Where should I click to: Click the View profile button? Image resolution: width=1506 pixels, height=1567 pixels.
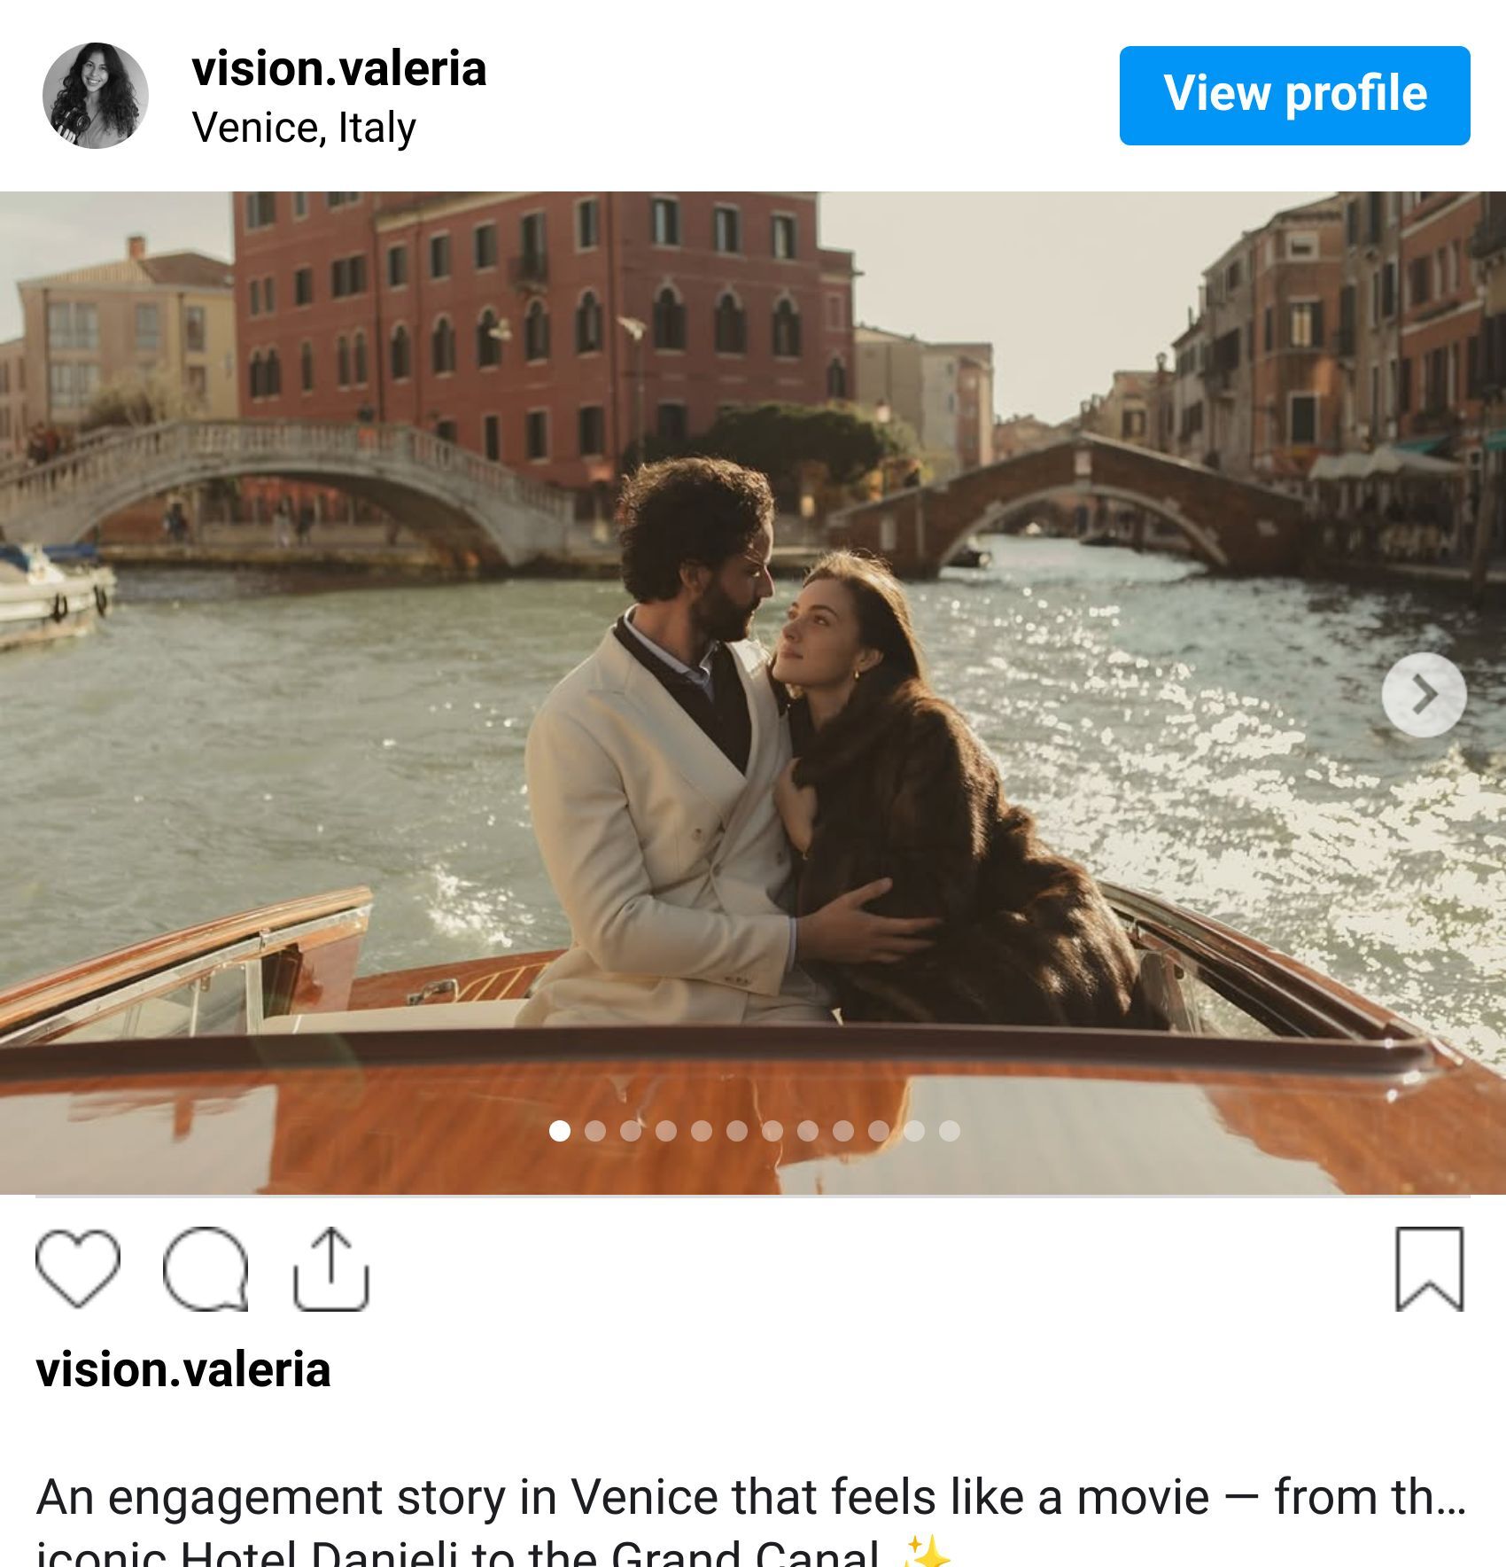1294,95
